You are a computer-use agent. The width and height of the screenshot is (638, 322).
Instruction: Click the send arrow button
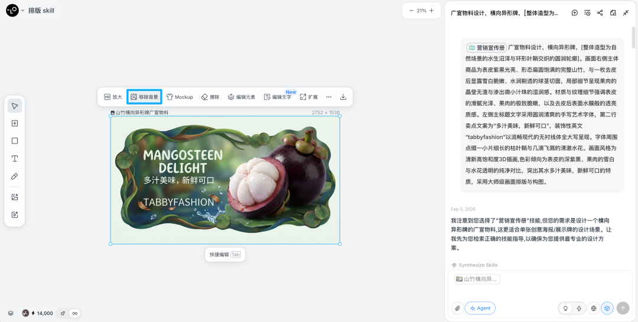[x=623, y=308]
